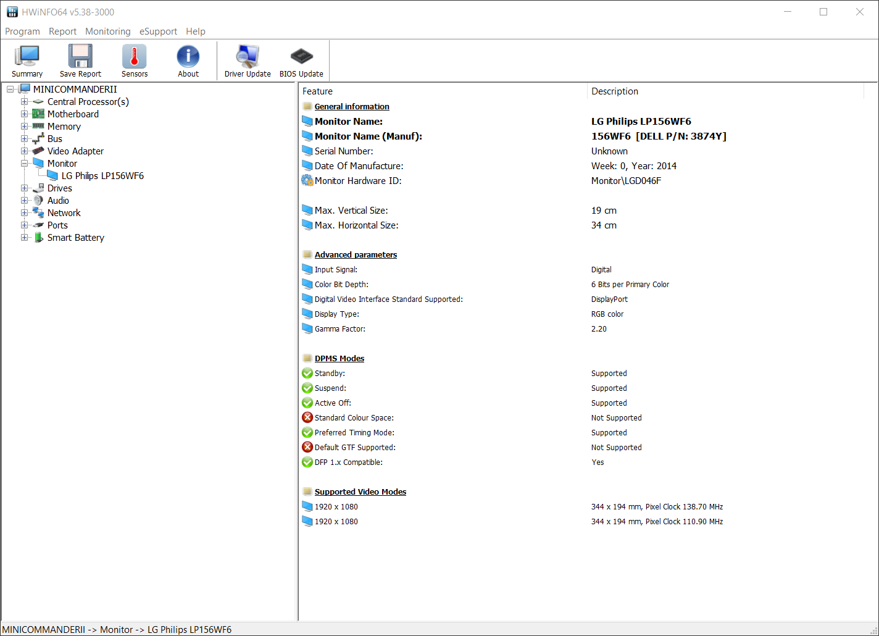Collapse the MINICOMMANDERII root node
The height and width of the screenshot is (636, 879).
10,90
